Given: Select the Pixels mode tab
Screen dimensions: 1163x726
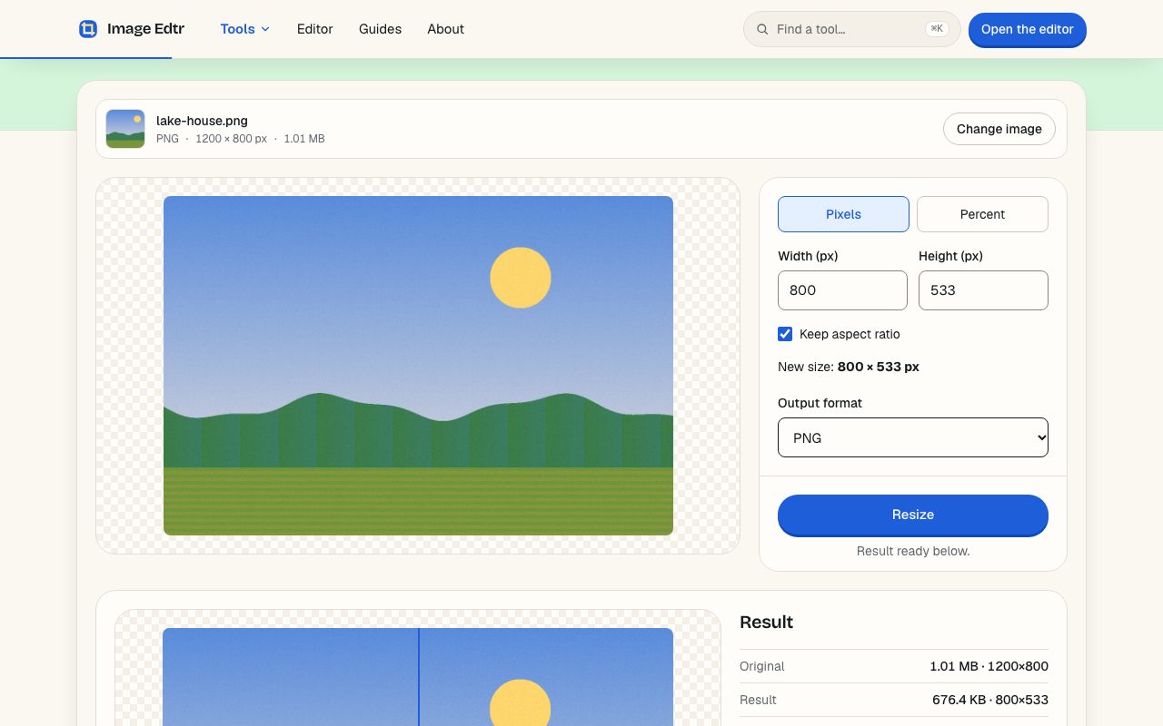Looking at the screenshot, I should point(843,214).
